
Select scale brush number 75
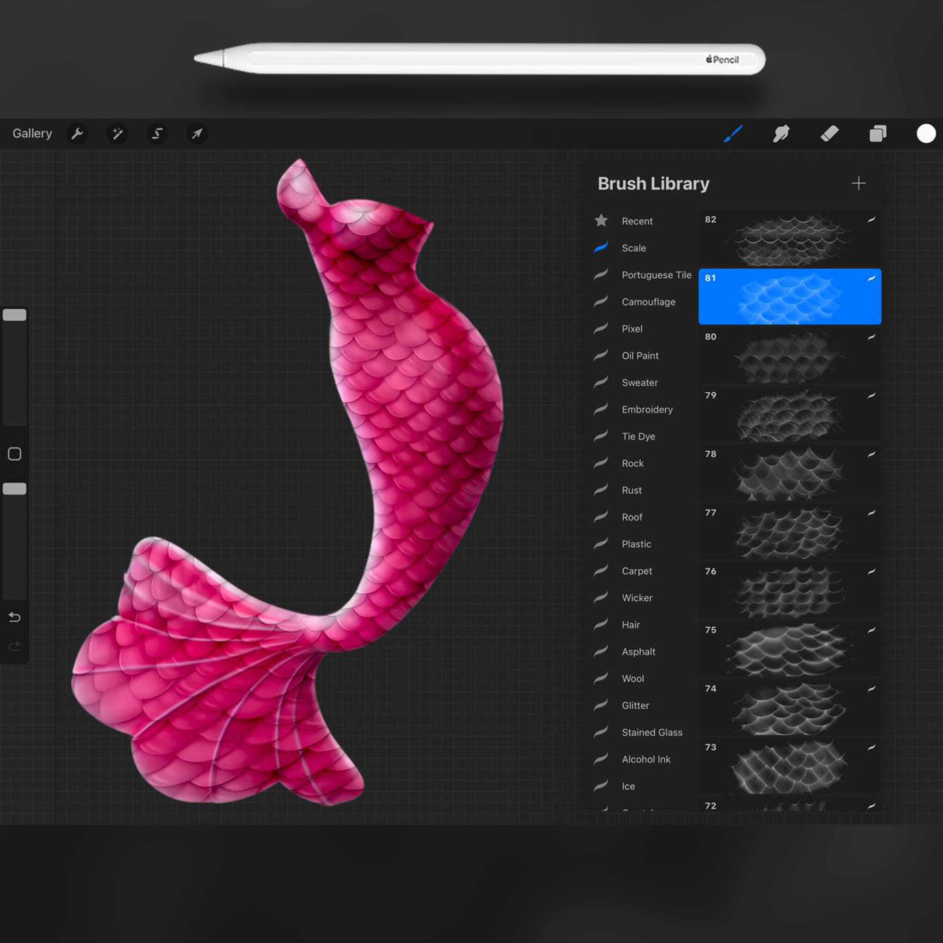789,648
